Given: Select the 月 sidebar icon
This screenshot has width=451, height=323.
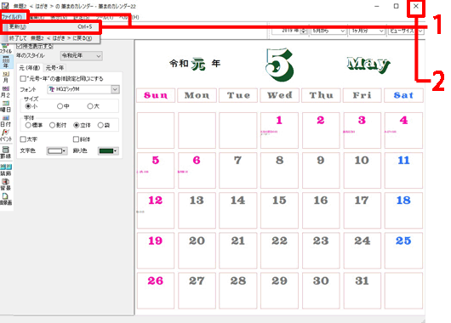Looking at the screenshot, I should click(x=6, y=77).
